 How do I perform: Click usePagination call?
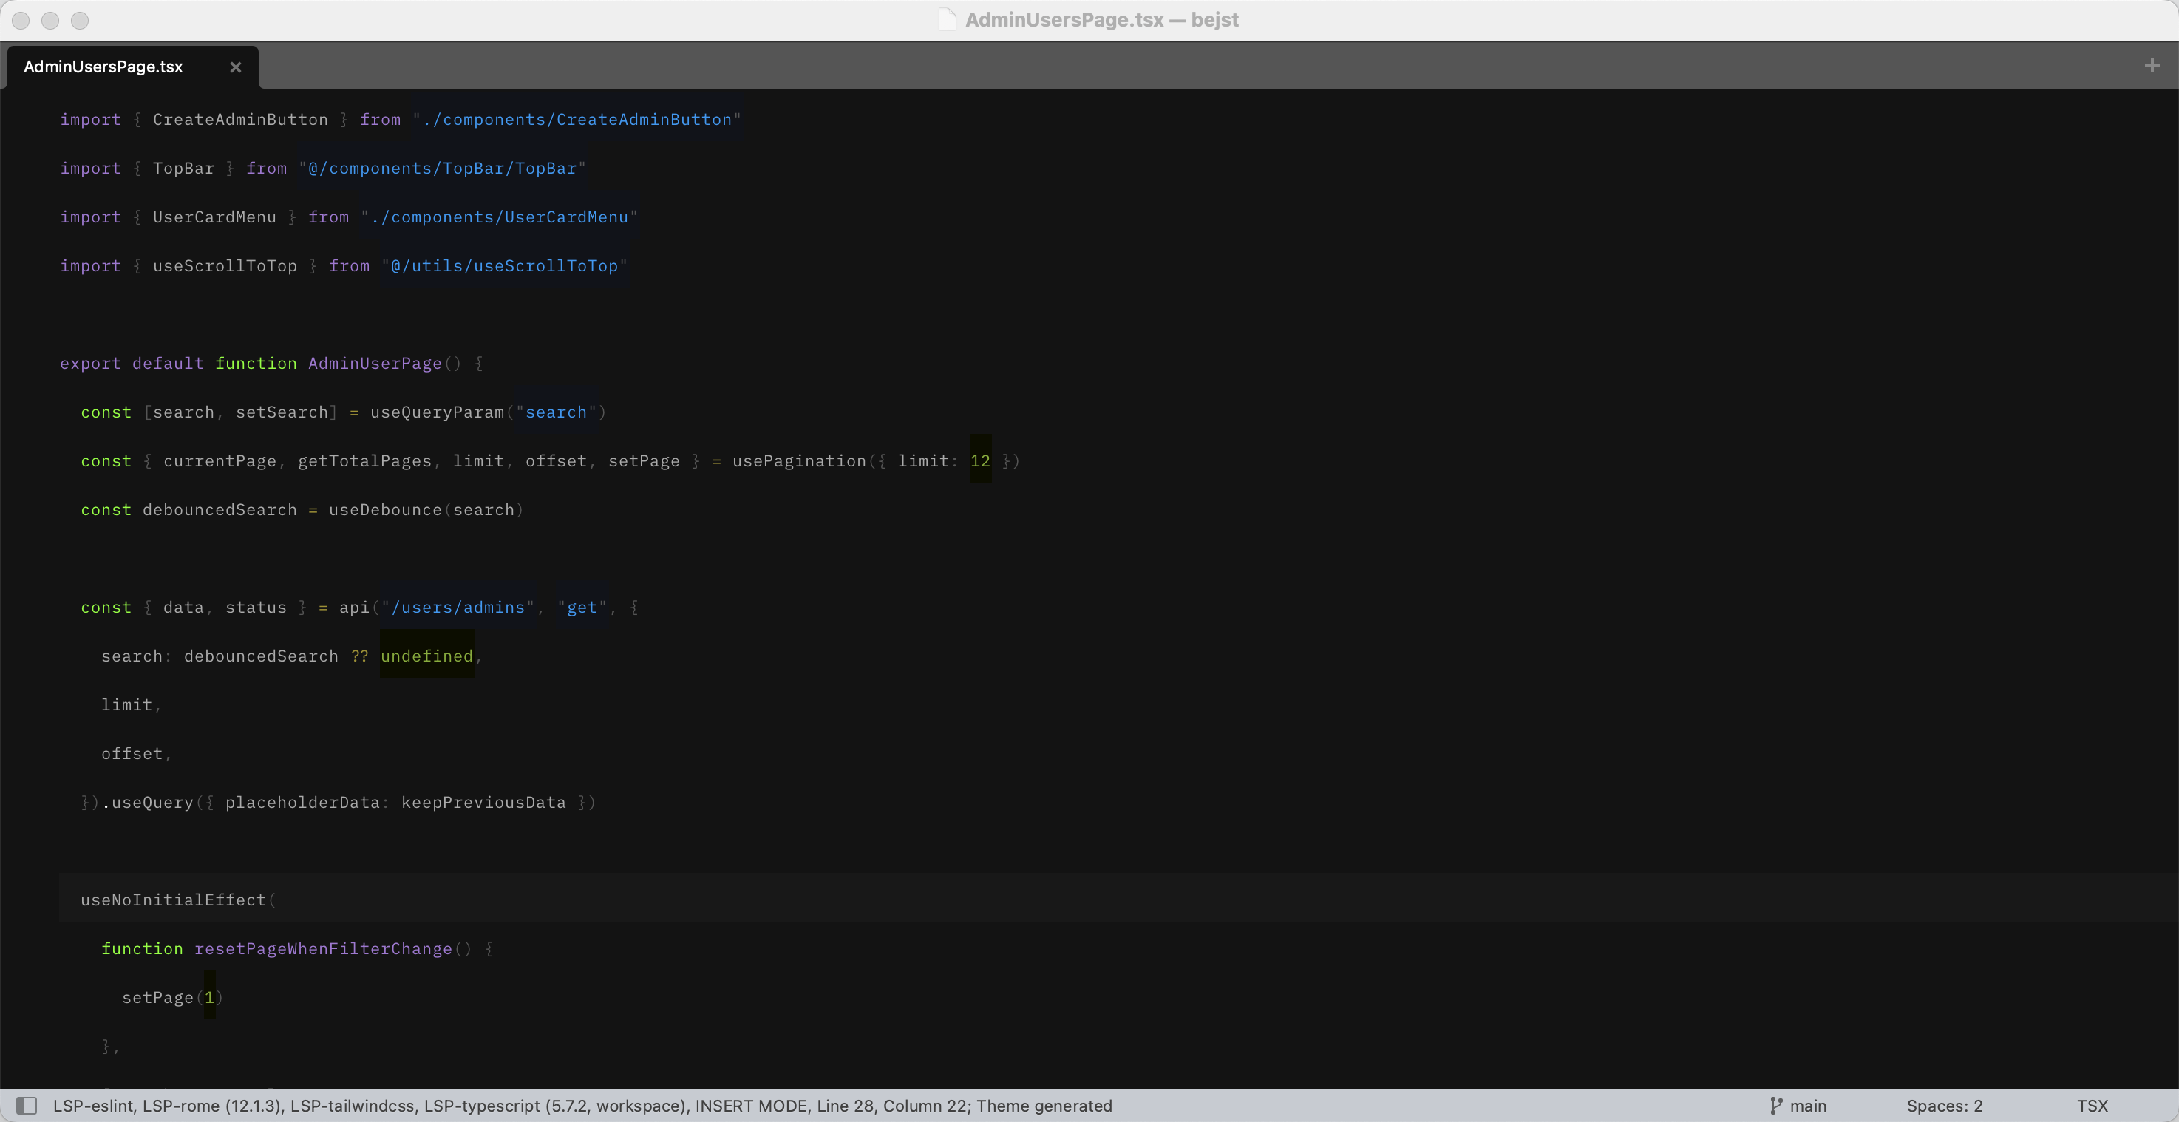(799, 460)
